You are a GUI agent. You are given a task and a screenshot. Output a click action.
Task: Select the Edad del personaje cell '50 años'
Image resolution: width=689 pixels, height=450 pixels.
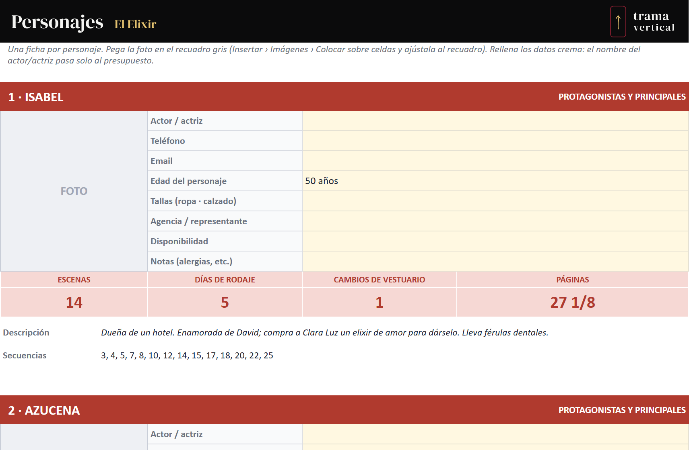pyautogui.click(x=495, y=181)
